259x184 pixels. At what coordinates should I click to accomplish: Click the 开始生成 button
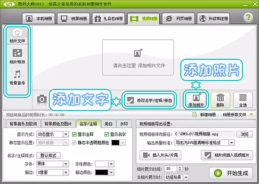pos(231,173)
